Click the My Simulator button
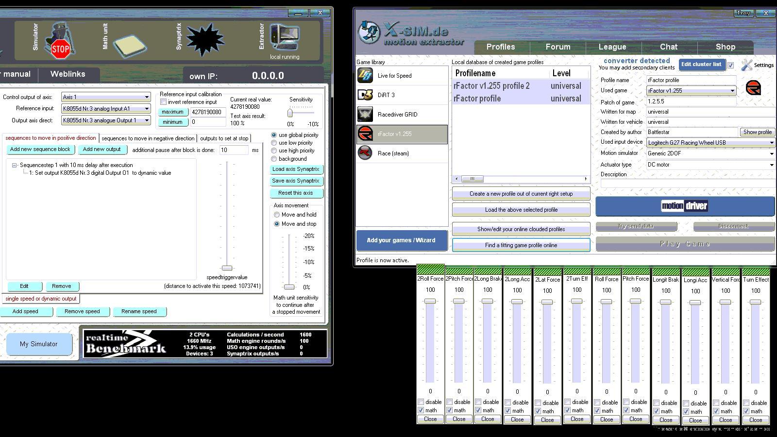Screen dimensions: 777x437 coord(39,344)
